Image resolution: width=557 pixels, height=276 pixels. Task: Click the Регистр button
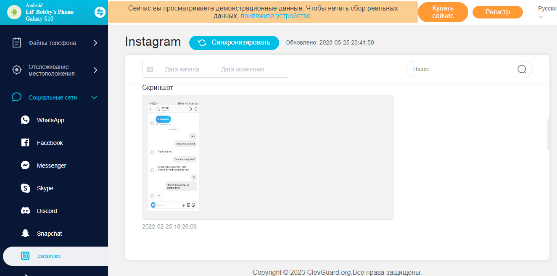coord(497,12)
